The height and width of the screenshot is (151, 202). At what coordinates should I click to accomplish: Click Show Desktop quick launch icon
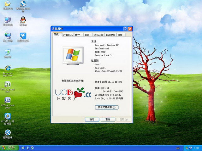[x=27, y=148]
